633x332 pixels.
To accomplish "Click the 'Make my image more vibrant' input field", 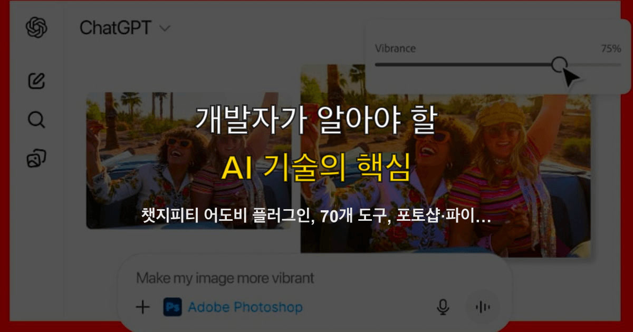I will point(225,278).
